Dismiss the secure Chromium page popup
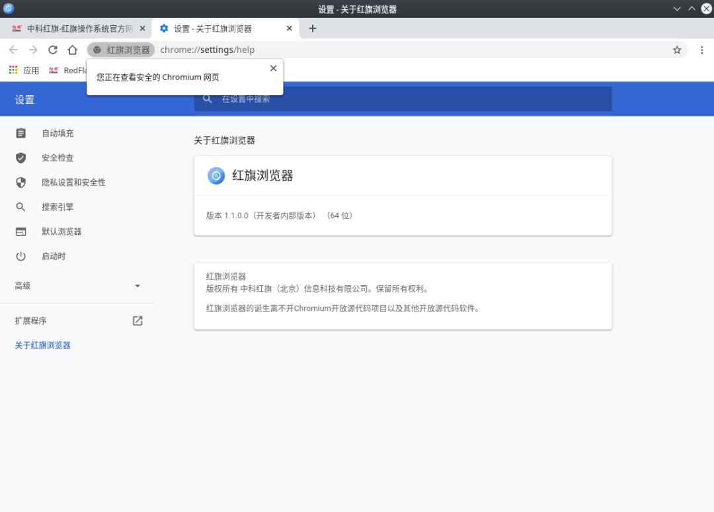The width and height of the screenshot is (714, 512). tap(273, 68)
